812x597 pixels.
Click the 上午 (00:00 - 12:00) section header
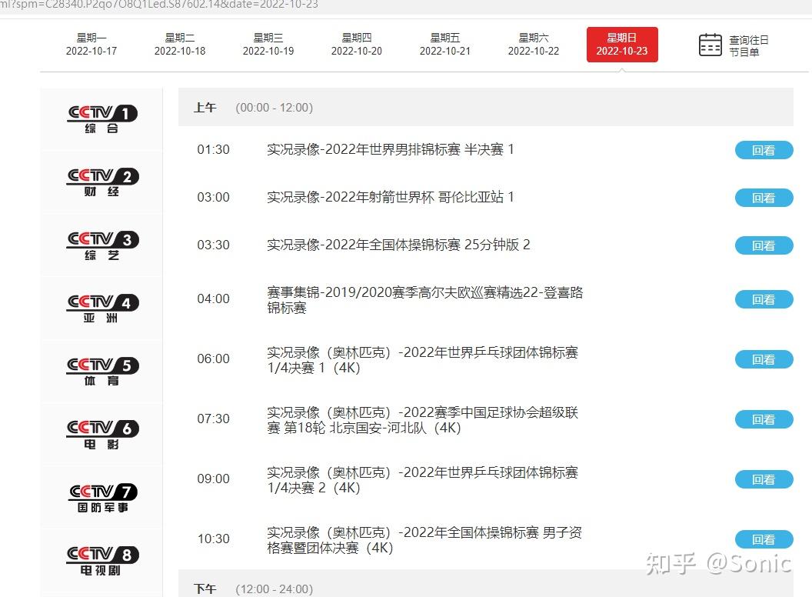click(486, 107)
